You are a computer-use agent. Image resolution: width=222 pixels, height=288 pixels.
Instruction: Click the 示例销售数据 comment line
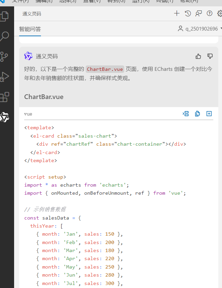[x=45, y=209]
